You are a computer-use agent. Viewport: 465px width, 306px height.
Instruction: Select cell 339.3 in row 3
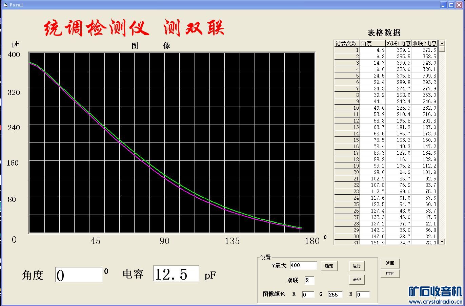pyautogui.click(x=399, y=63)
